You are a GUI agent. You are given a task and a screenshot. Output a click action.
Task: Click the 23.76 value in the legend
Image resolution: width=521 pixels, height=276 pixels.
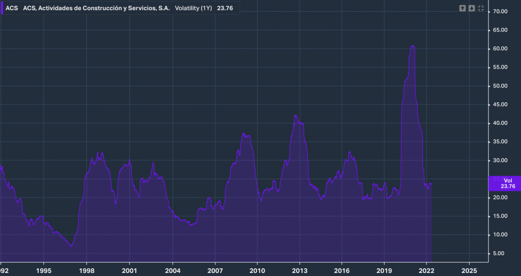click(x=225, y=8)
